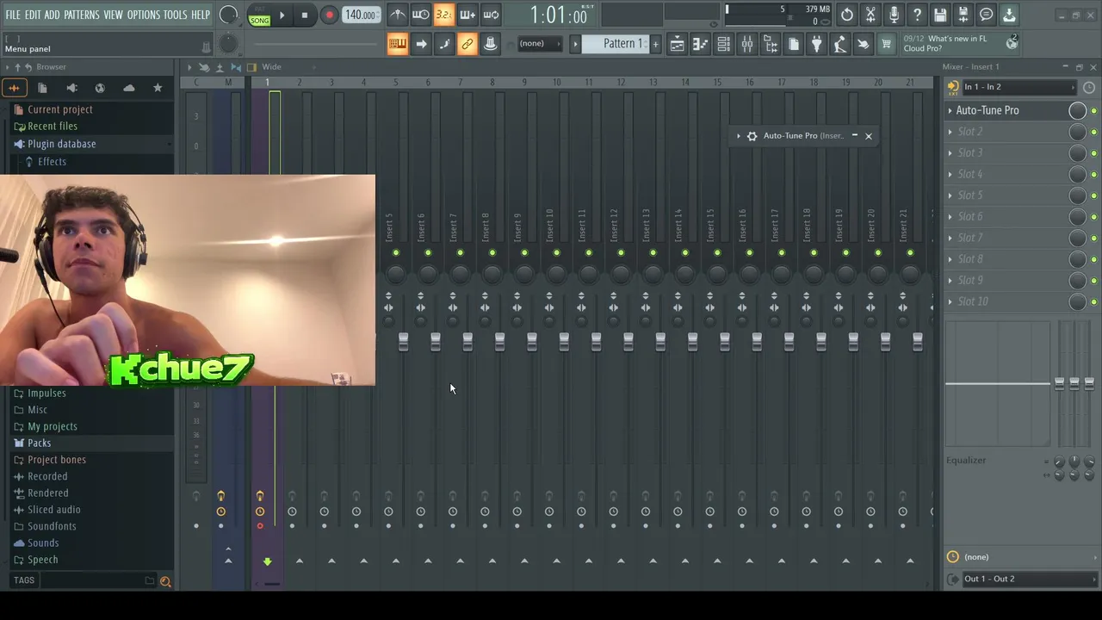
Task: Toggle auto-scrolling arrow icon
Action: tap(421, 44)
